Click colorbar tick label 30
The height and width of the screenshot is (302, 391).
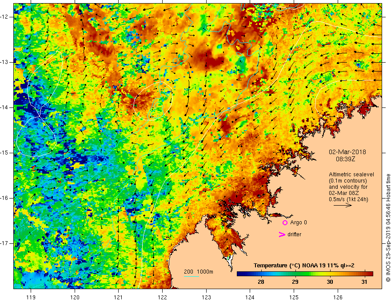(330, 282)
